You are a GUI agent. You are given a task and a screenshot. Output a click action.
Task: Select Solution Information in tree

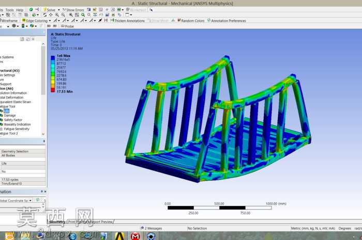click(13, 93)
